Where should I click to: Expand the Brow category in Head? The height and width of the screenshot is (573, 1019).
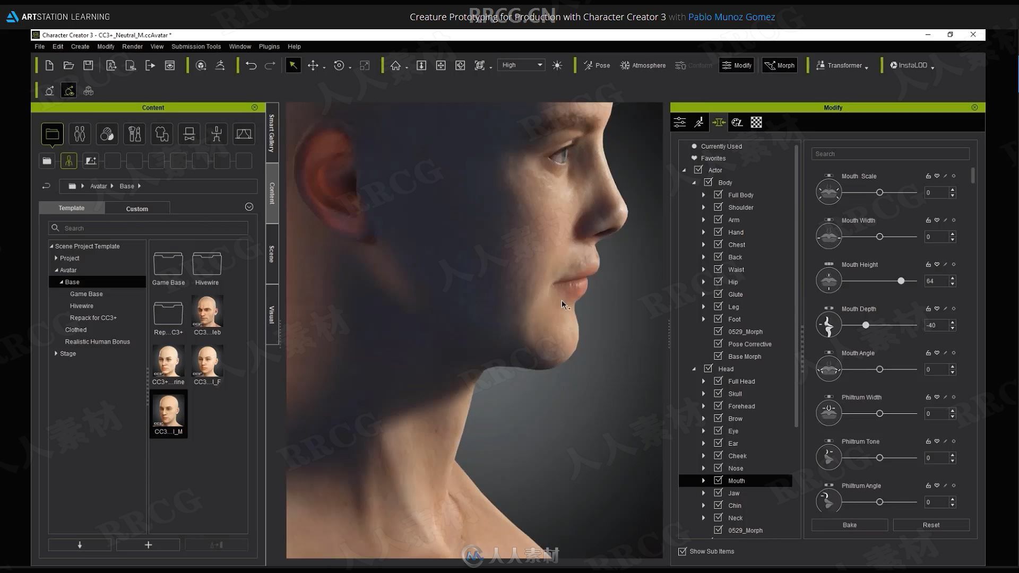pyautogui.click(x=704, y=419)
